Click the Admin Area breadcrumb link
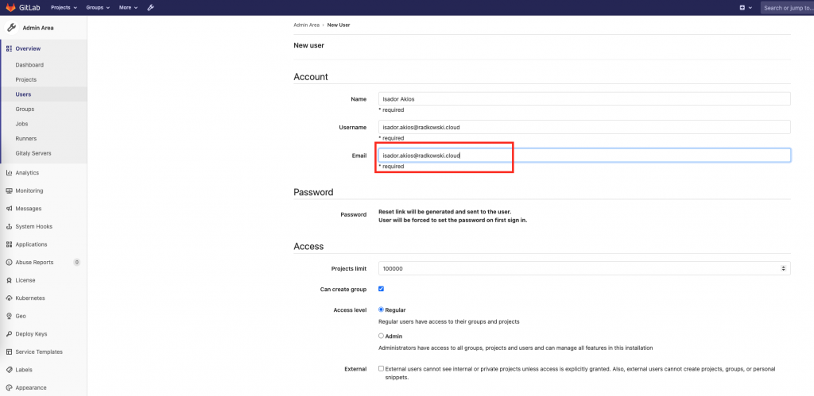Image resolution: width=814 pixels, height=396 pixels. coord(306,25)
